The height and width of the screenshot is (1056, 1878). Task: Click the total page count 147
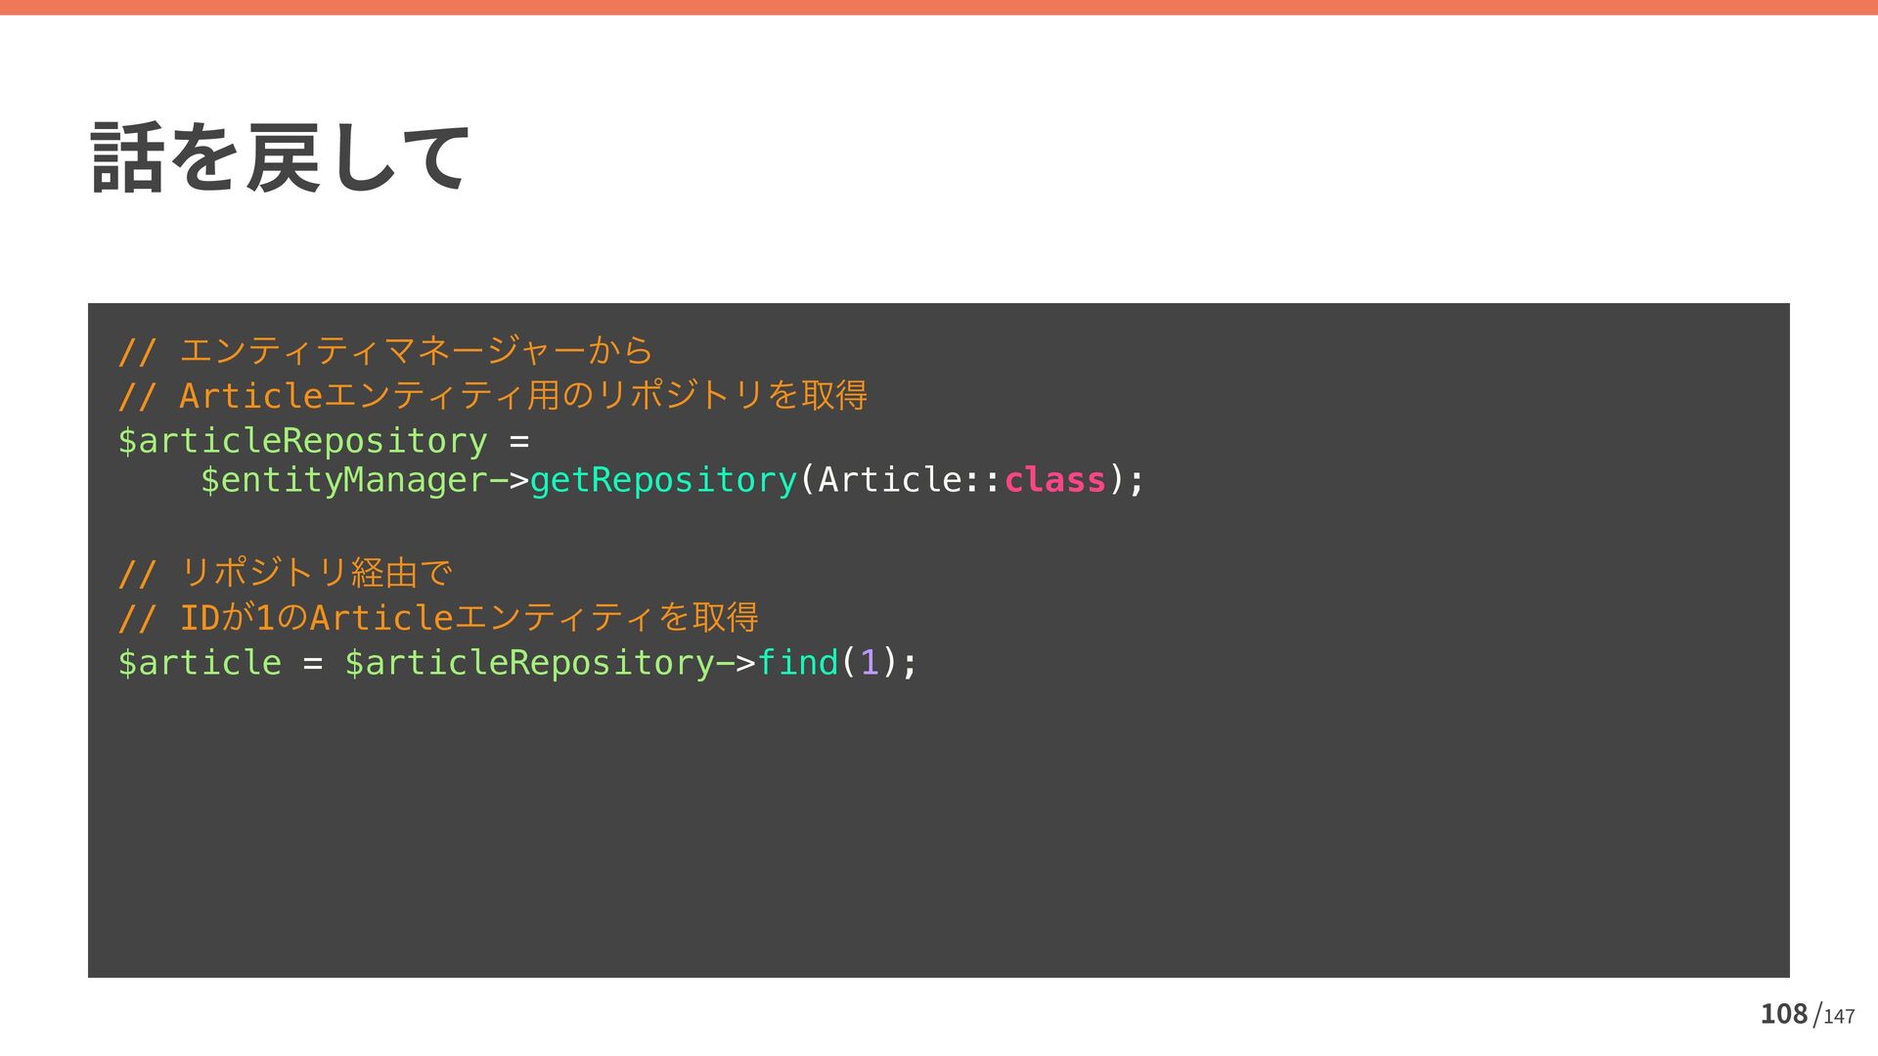click(x=1839, y=1017)
